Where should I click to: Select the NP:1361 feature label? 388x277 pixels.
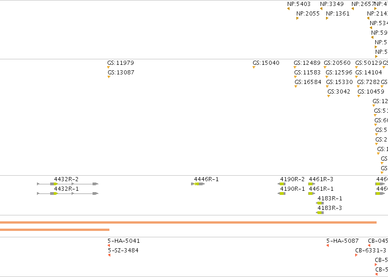[x=337, y=14]
